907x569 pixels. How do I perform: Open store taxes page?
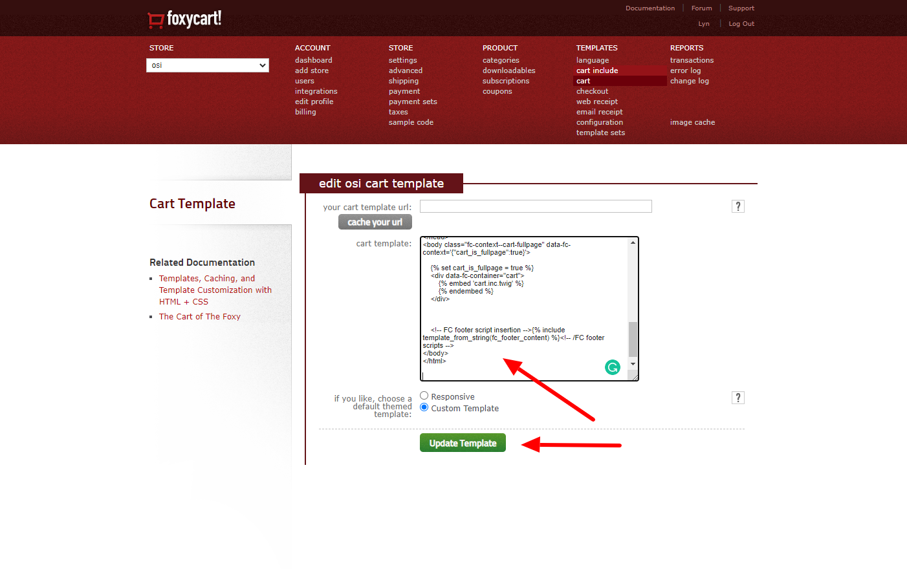[399, 112]
